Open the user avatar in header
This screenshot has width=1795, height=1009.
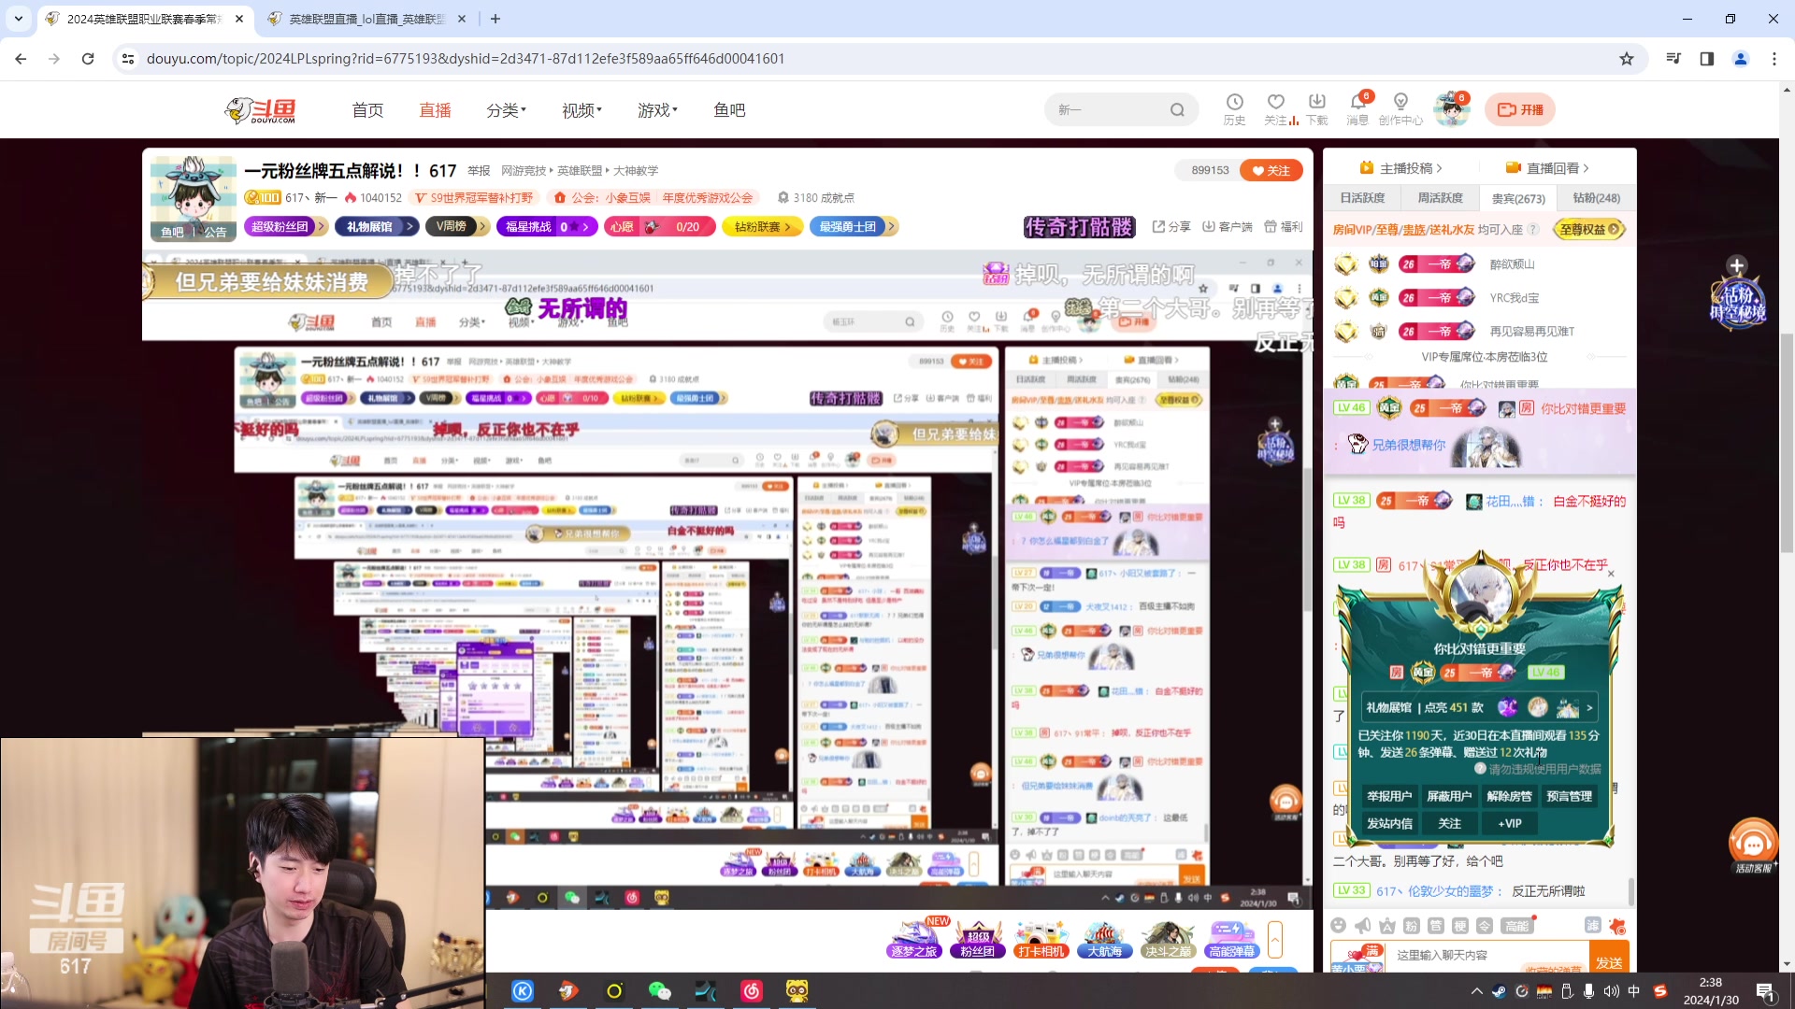pyautogui.click(x=1452, y=109)
